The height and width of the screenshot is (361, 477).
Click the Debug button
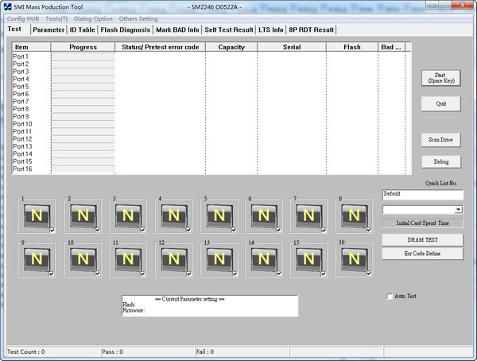[x=441, y=161]
